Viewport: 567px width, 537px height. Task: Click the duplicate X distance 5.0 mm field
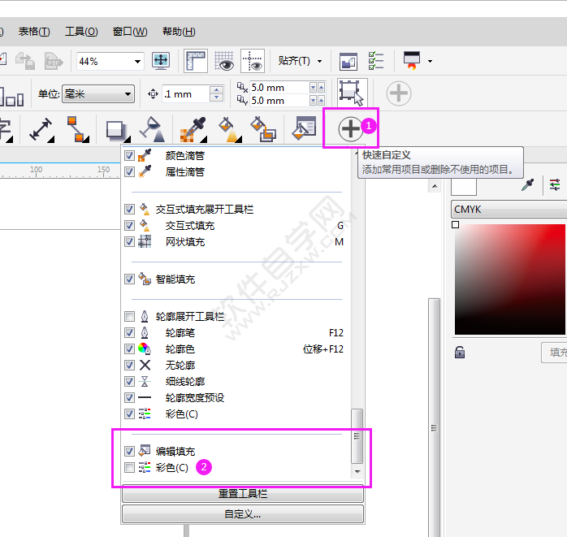coord(279,88)
